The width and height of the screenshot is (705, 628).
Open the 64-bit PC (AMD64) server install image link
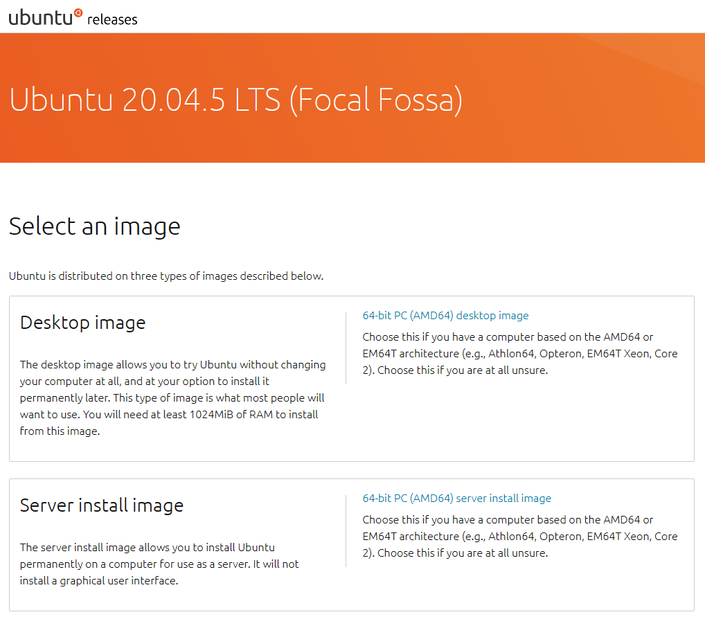(457, 498)
